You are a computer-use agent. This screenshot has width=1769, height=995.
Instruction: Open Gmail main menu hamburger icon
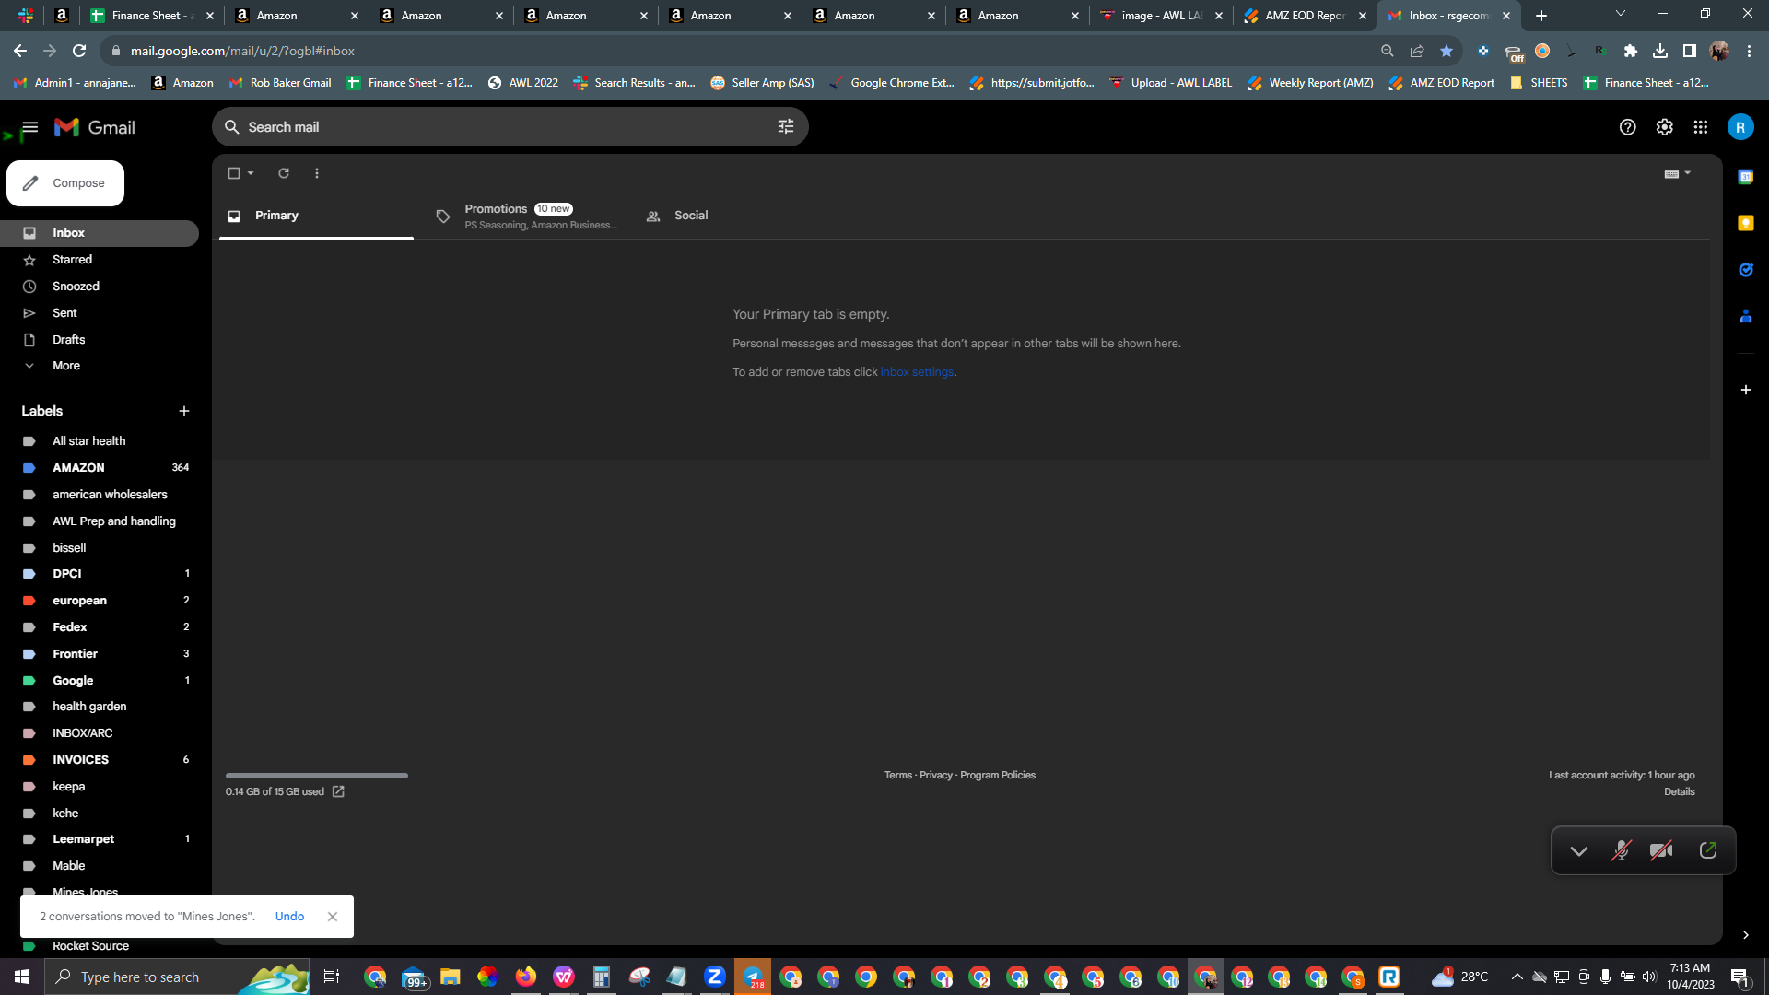click(x=29, y=127)
